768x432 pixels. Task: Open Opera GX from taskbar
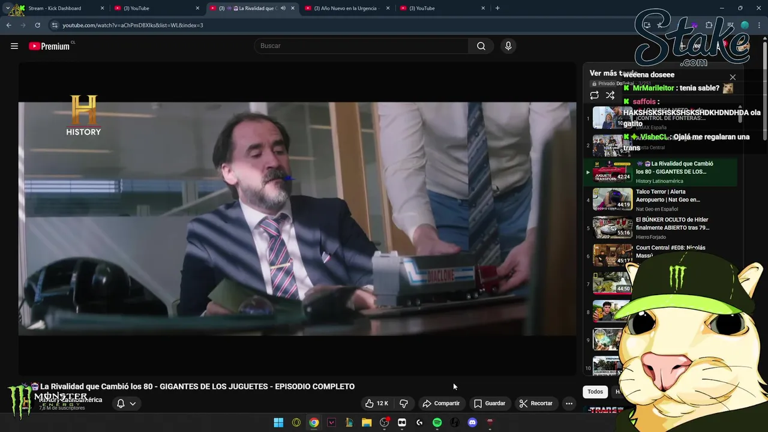coord(296,422)
